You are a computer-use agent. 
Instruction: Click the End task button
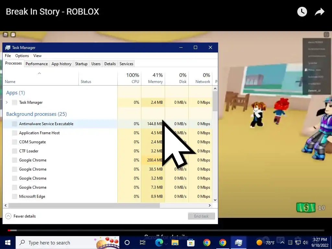(x=201, y=216)
